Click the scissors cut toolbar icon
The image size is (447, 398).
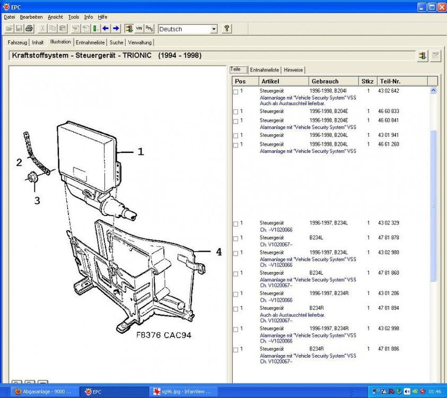pos(42,29)
